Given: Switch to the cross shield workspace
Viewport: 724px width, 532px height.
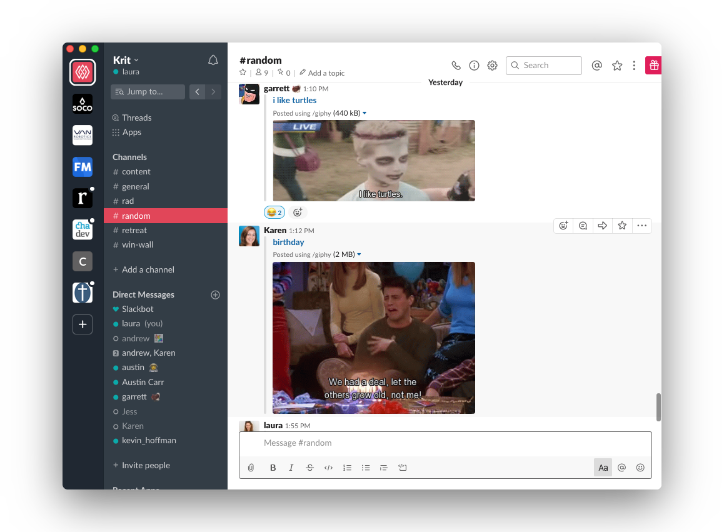Looking at the screenshot, I should (x=83, y=293).
